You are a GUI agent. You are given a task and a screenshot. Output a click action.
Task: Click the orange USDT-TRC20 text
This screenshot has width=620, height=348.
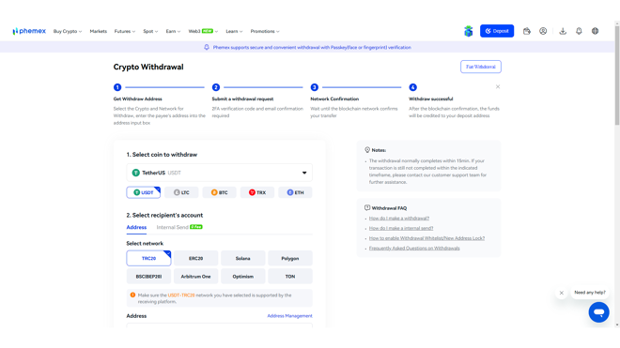click(181, 295)
